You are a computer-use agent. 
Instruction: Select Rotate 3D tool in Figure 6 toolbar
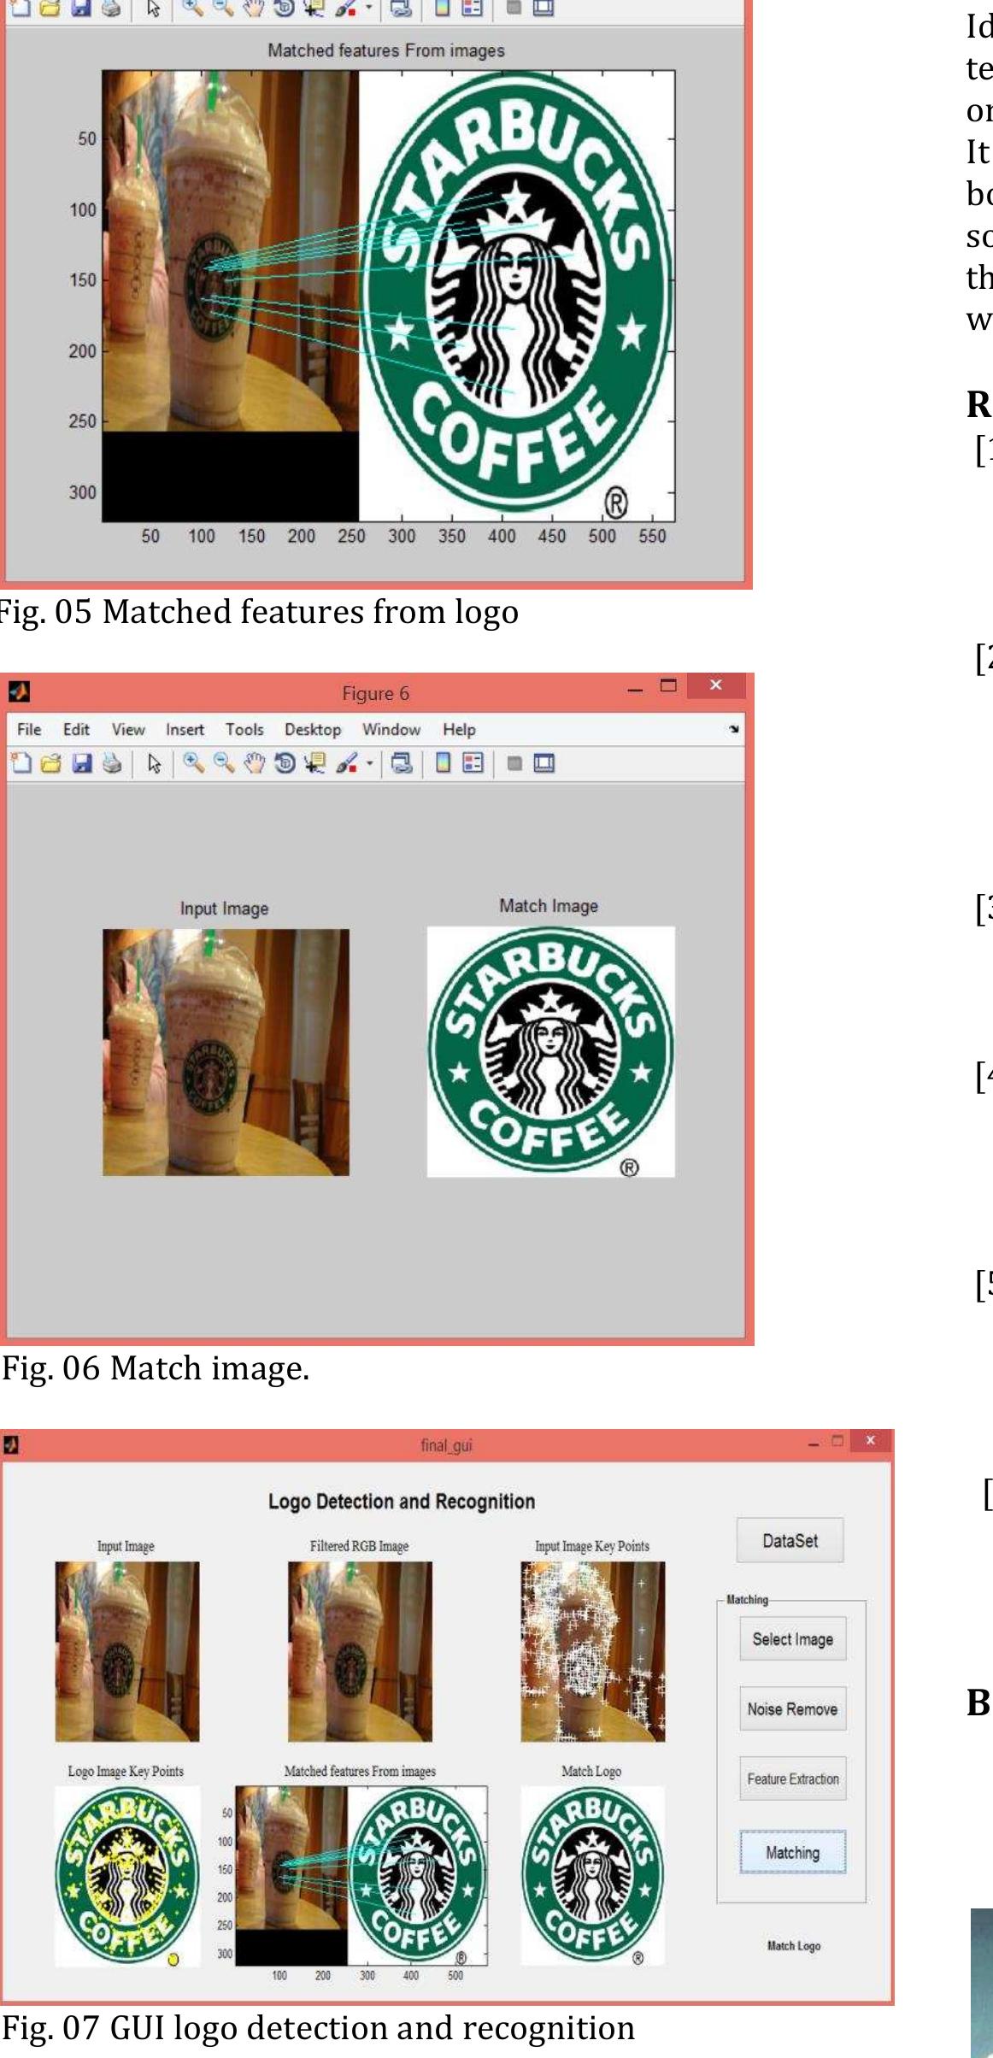(x=285, y=763)
